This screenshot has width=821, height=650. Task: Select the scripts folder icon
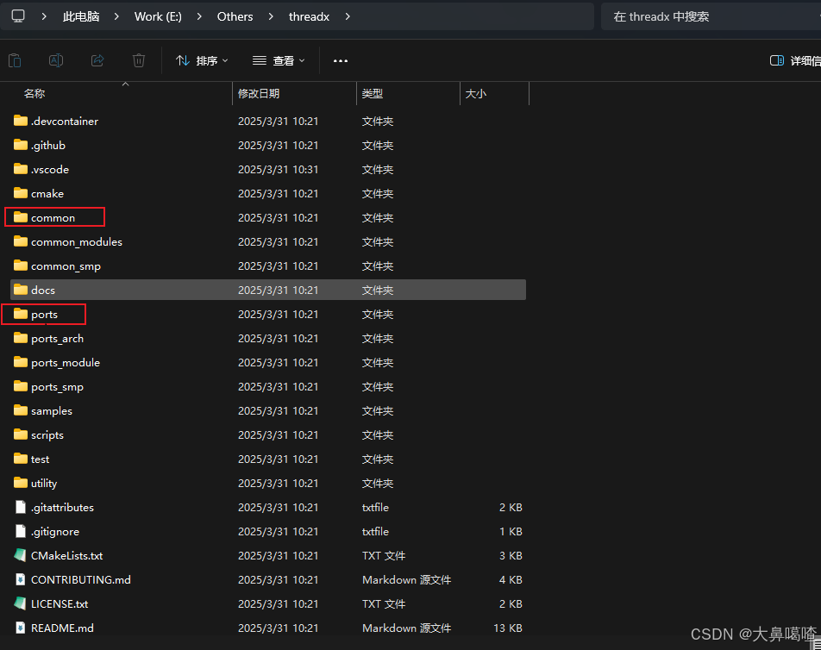pos(21,434)
